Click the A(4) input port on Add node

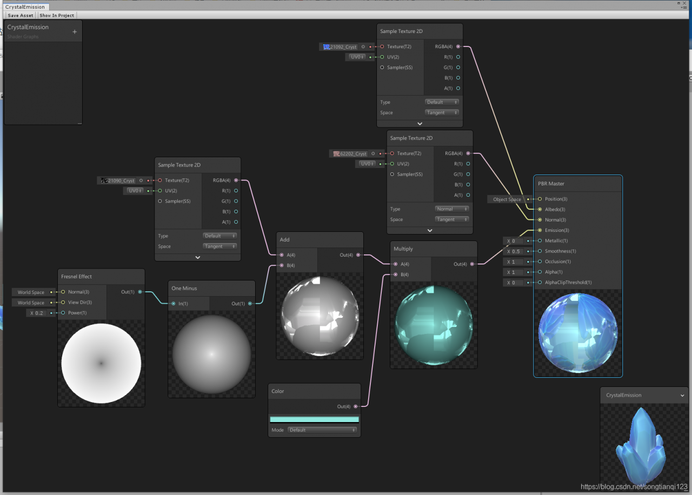point(281,255)
